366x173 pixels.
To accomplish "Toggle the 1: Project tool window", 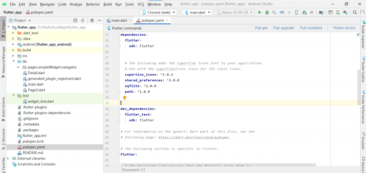I will (x=3, y=29).
